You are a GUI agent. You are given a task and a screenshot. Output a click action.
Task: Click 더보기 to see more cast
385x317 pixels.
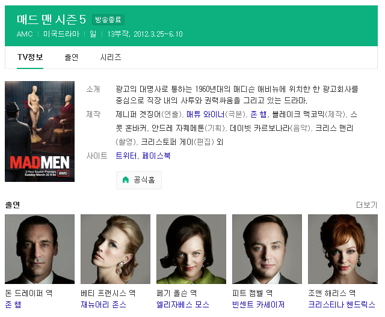tap(366, 205)
